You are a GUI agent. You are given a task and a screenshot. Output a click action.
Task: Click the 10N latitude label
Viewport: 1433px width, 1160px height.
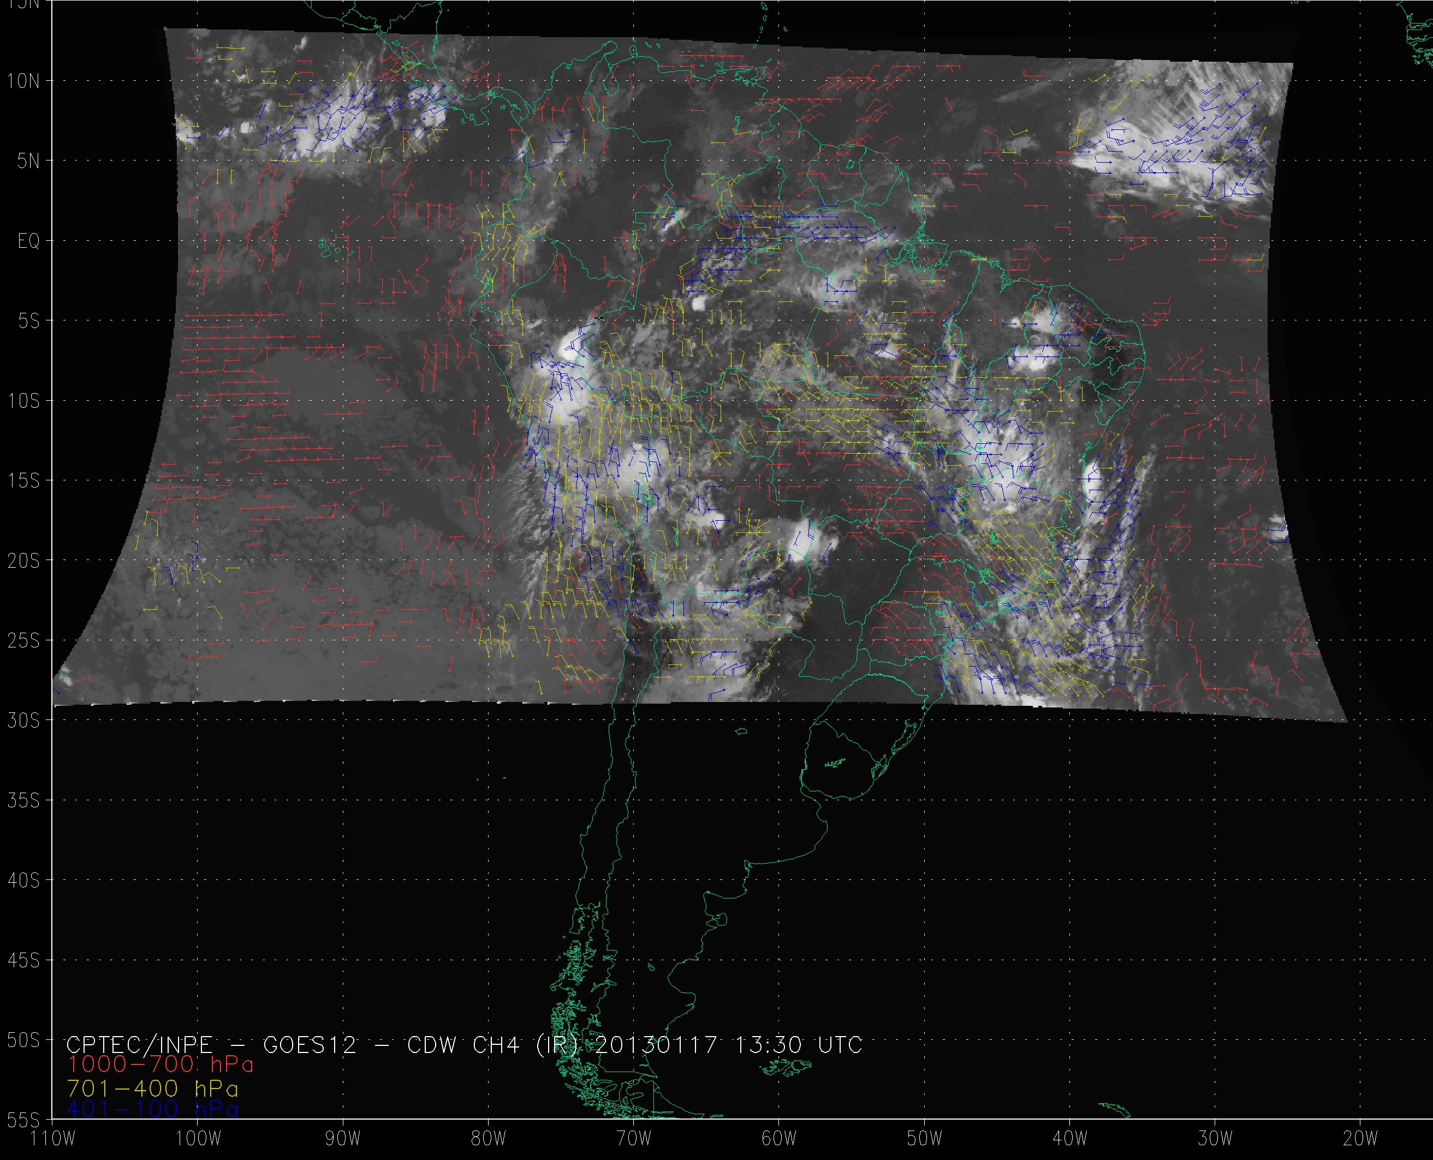point(23,81)
